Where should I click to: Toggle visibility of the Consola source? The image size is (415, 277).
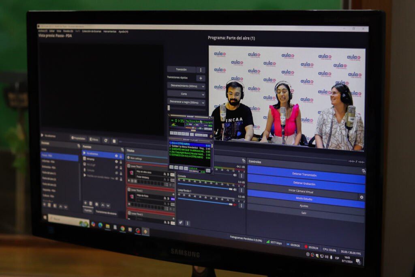click(116, 173)
